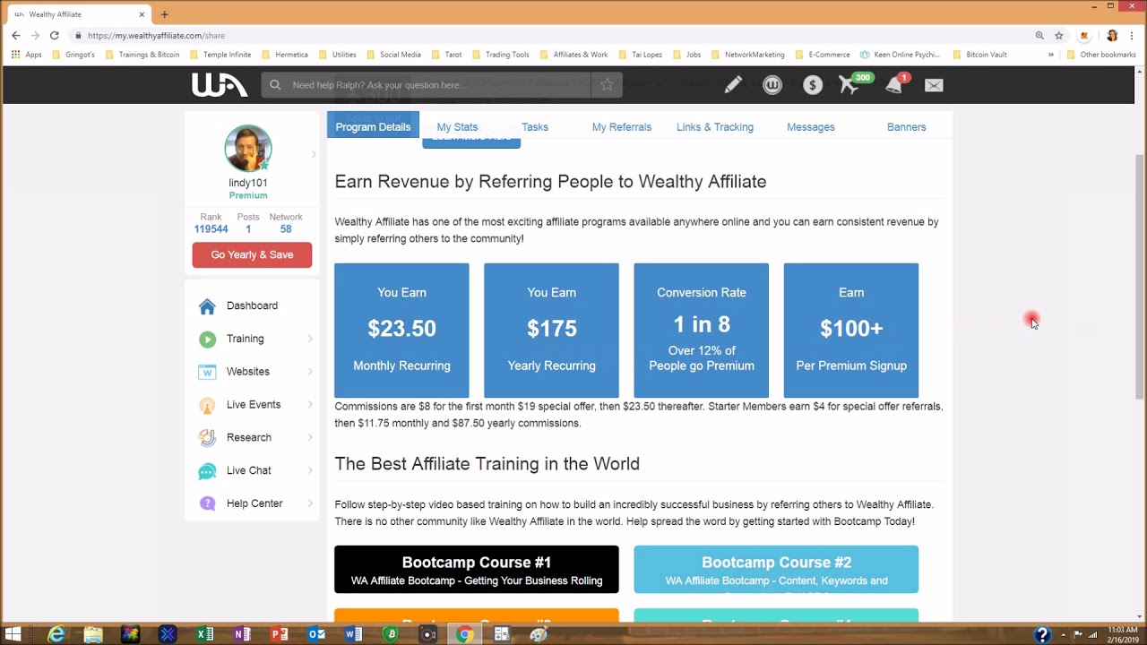Click the circular W icon in header
1147x645 pixels.
tap(772, 85)
